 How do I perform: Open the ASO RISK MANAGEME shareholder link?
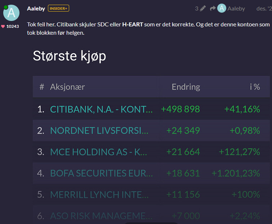pos(101,216)
